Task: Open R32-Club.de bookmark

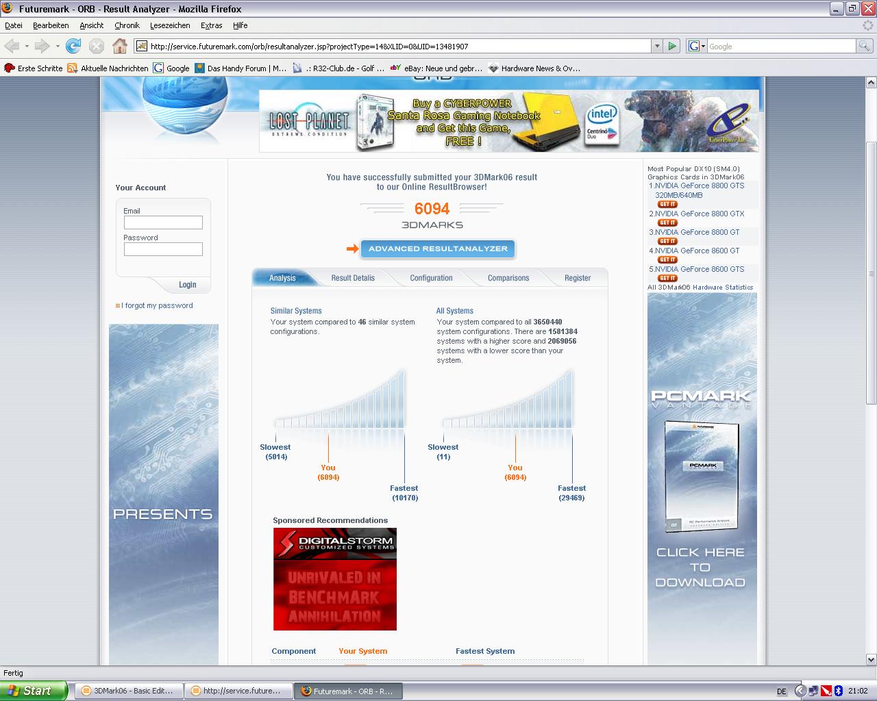Action: [x=338, y=68]
